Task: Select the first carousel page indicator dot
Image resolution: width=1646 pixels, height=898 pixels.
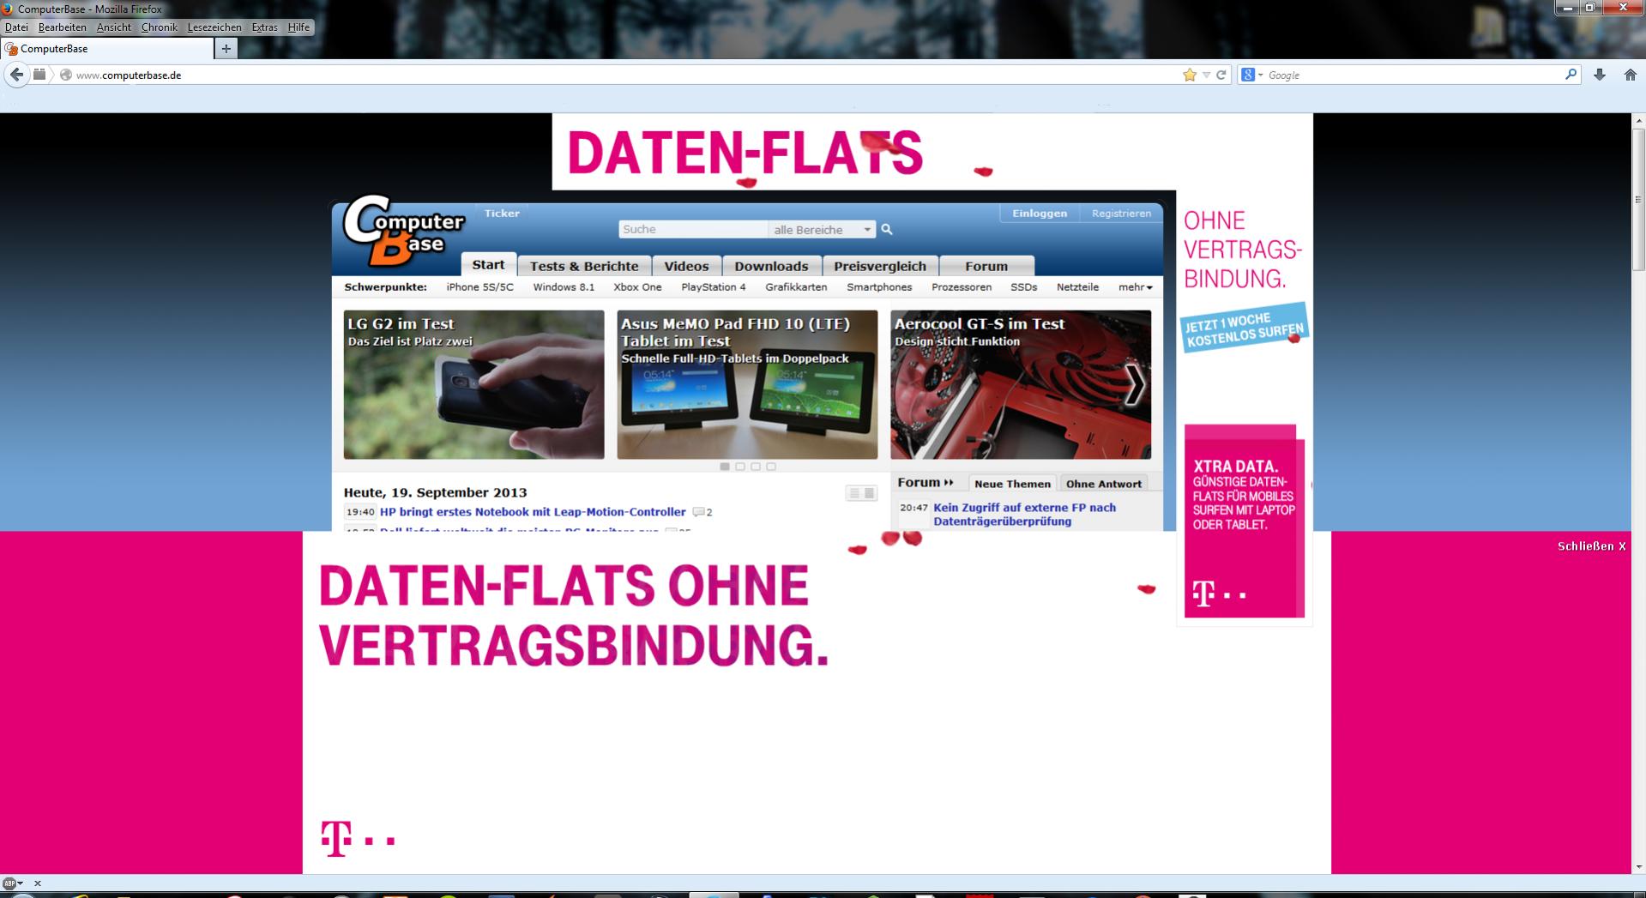Action: tap(725, 467)
